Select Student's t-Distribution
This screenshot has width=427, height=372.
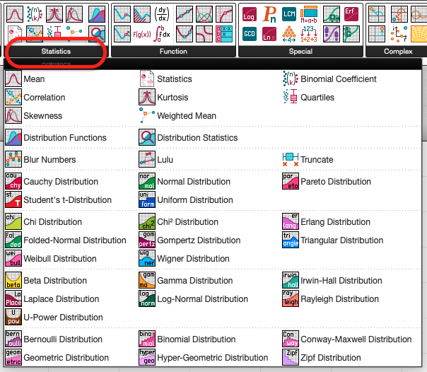coord(58,200)
